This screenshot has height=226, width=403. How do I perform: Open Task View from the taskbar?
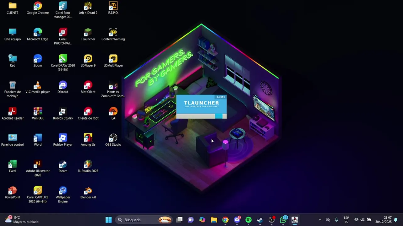tap(179, 220)
